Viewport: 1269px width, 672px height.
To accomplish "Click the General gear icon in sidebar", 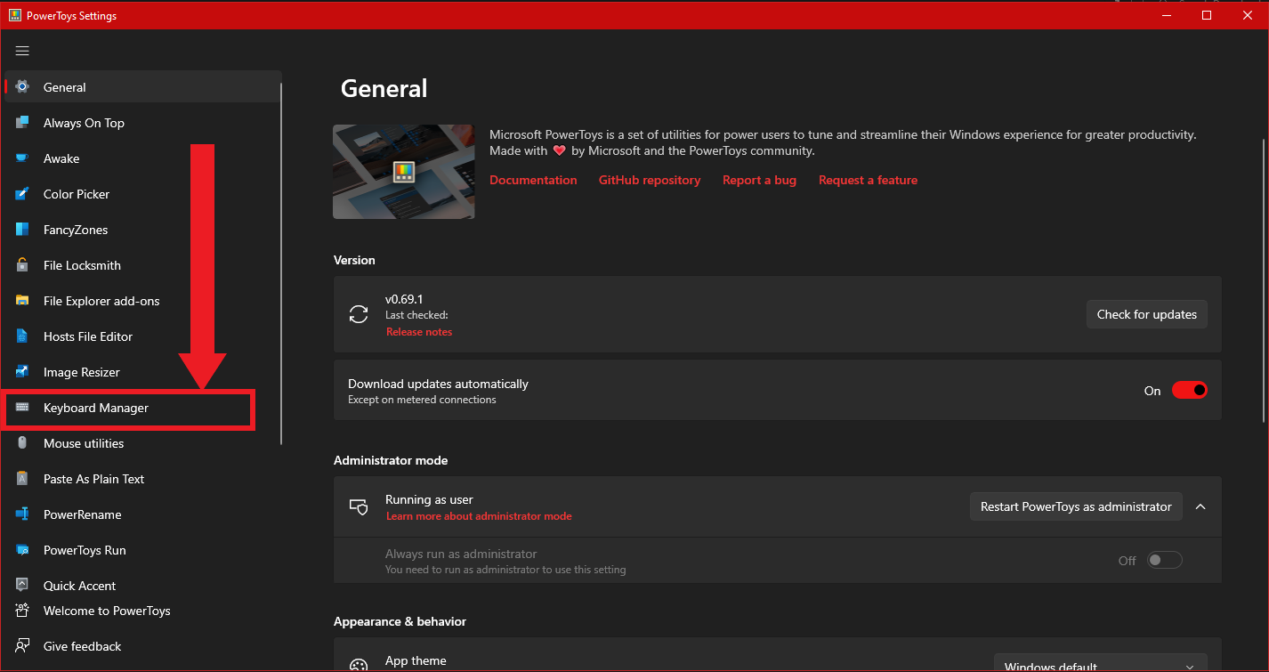I will [x=22, y=86].
